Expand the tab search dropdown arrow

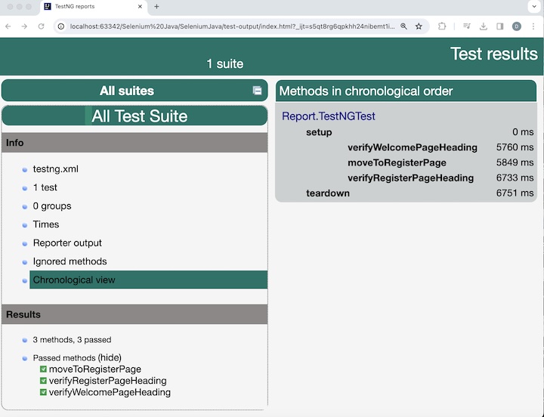[x=534, y=6]
